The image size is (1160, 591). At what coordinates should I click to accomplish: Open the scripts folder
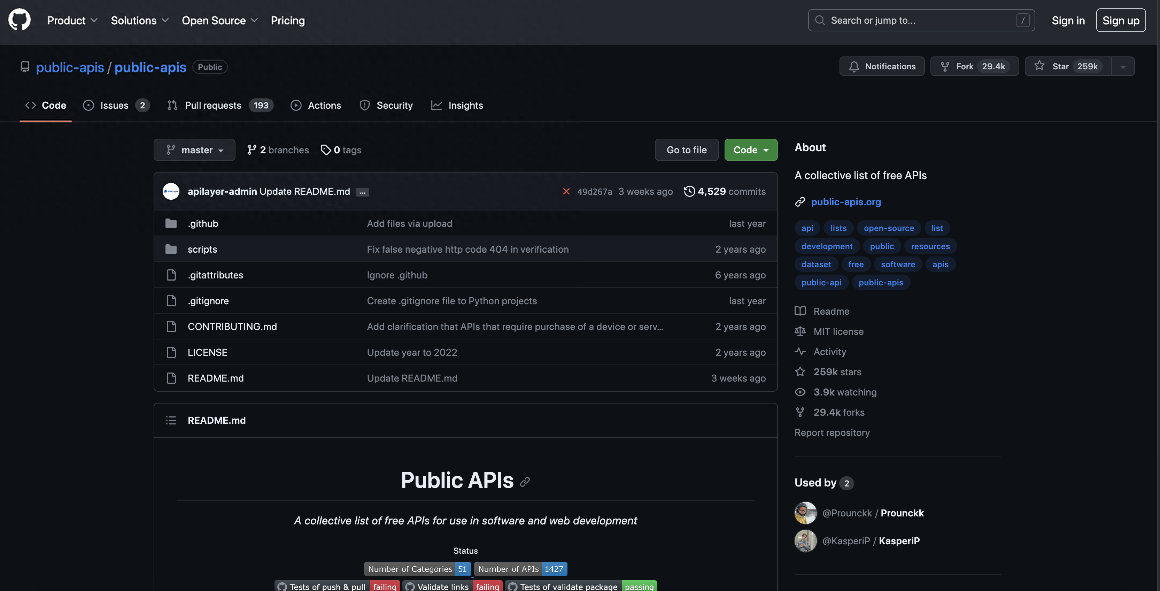[x=202, y=249]
